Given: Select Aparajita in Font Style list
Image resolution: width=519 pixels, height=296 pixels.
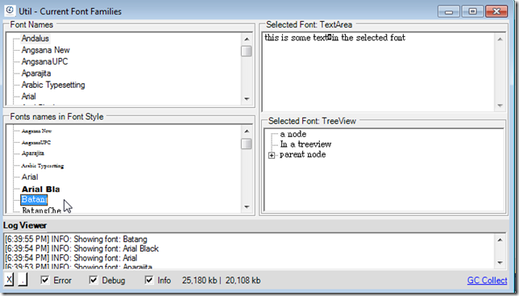Looking at the screenshot, I should pyautogui.click(x=33, y=153).
